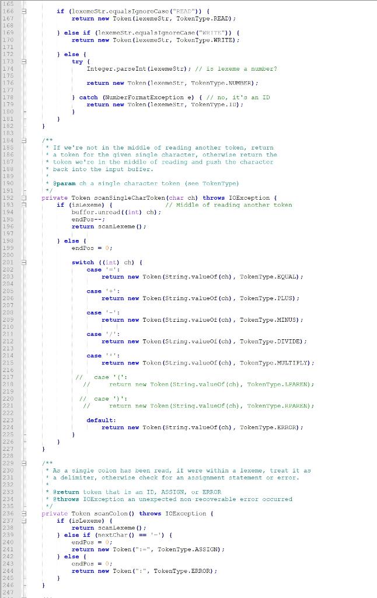
Task: Click TokenType.ASSIGN on line 241
Action: point(188,550)
